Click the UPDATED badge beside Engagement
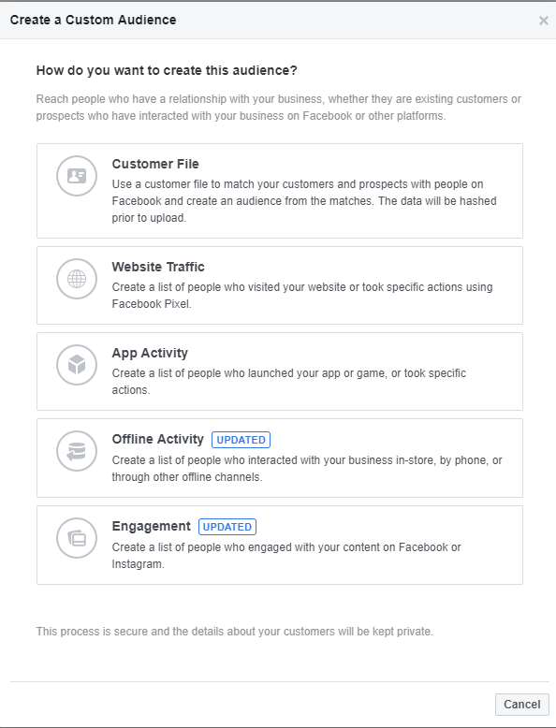 coord(227,527)
